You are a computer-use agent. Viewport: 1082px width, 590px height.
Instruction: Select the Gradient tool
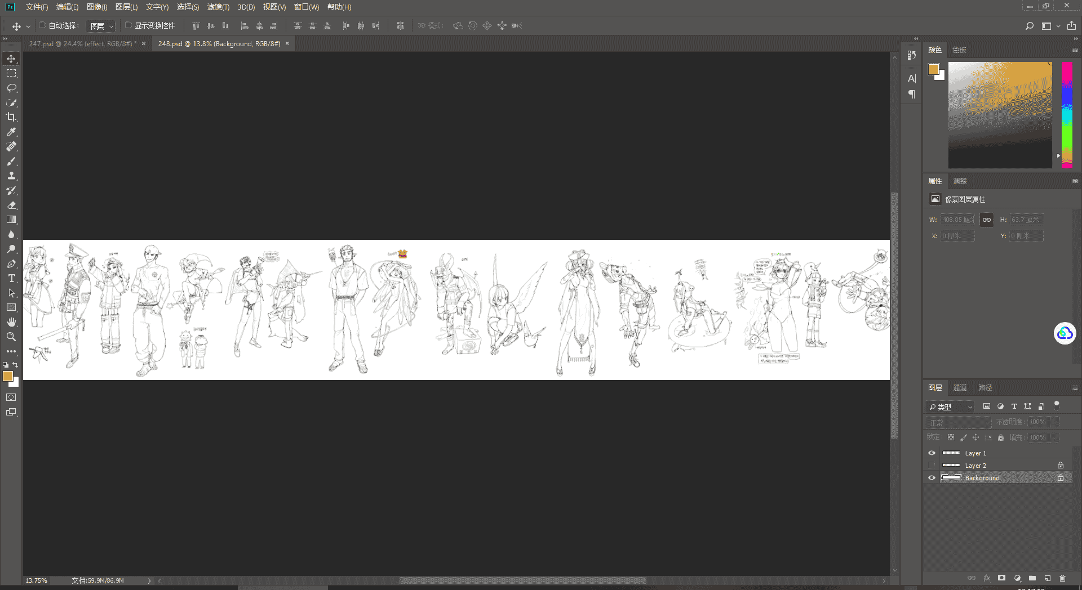pos(11,220)
